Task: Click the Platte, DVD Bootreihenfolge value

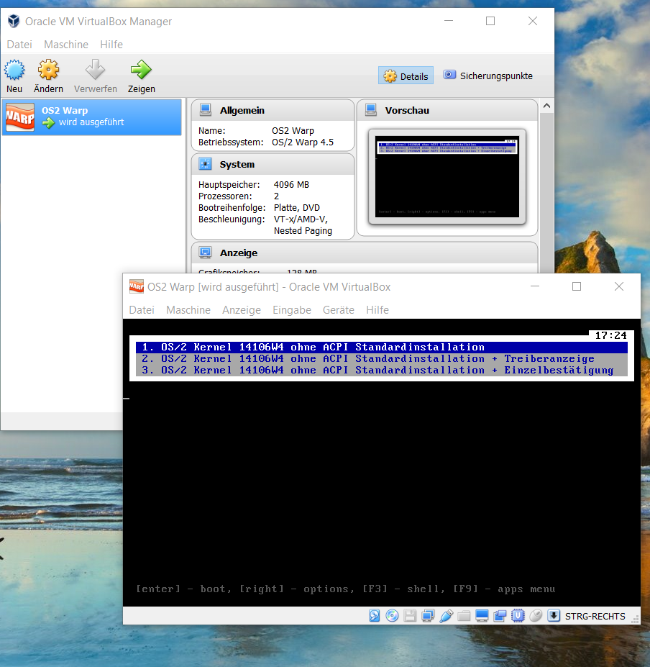Action: [x=297, y=208]
